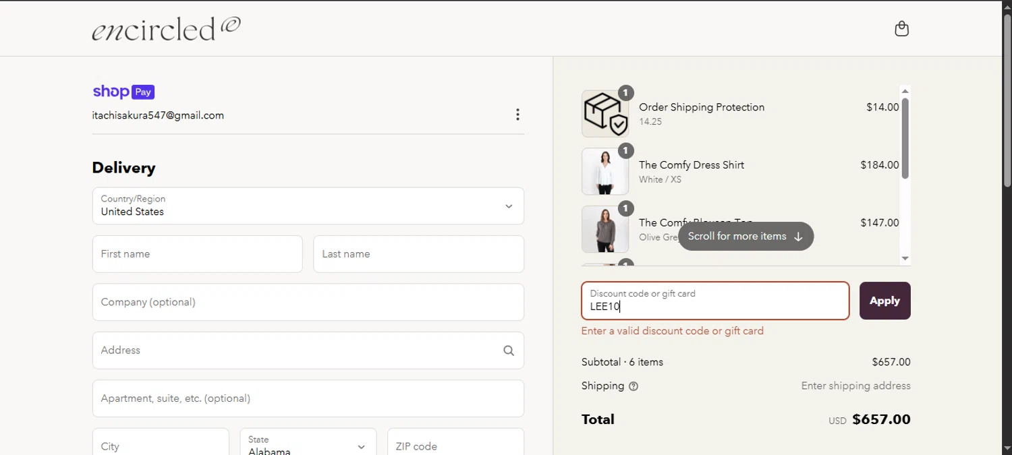
Task: Click the USD $657.00 total amount
Action: click(870, 420)
